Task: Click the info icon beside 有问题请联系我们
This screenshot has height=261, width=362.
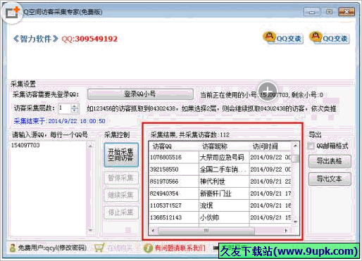Action: point(148,248)
